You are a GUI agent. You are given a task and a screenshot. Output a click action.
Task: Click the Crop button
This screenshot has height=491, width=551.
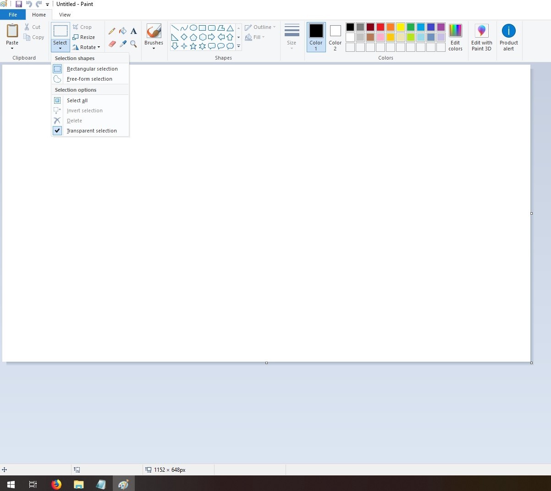coord(82,27)
